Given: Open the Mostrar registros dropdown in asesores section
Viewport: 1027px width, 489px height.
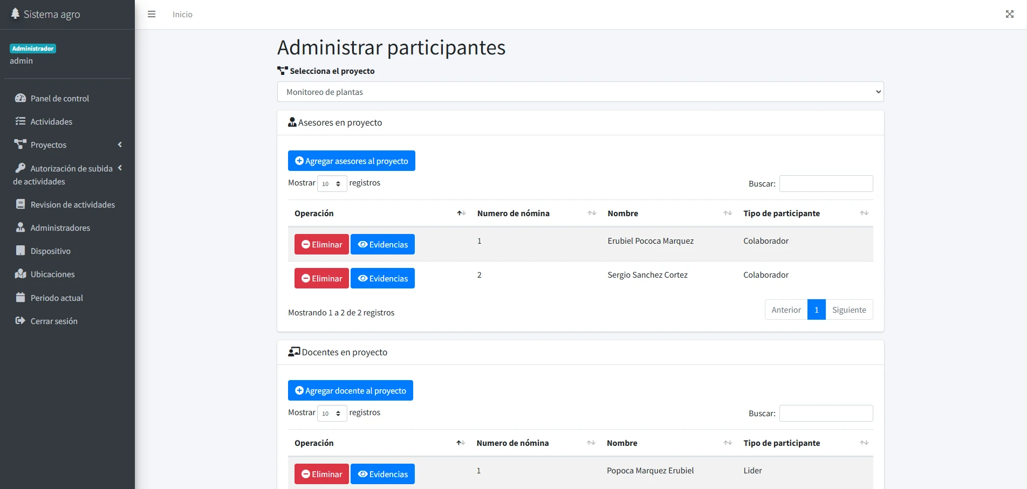Looking at the screenshot, I should tap(332, 184).
